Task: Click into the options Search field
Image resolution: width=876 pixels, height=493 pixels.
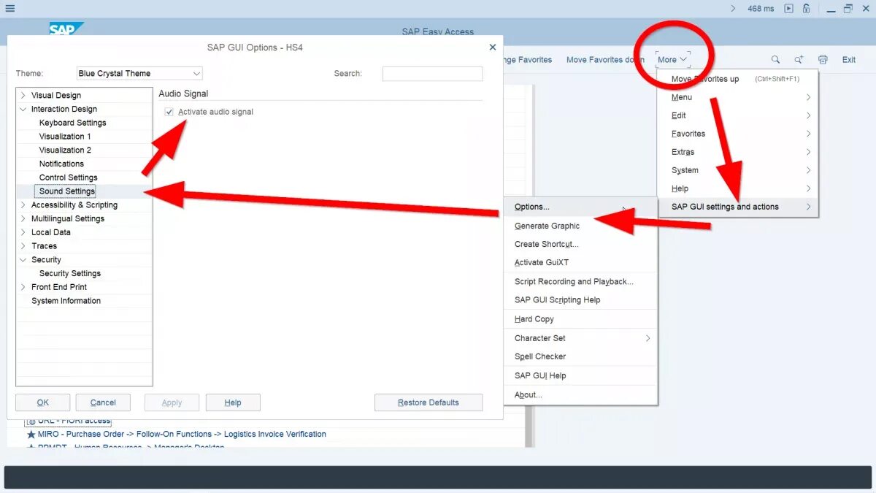Action: [432, 74]
